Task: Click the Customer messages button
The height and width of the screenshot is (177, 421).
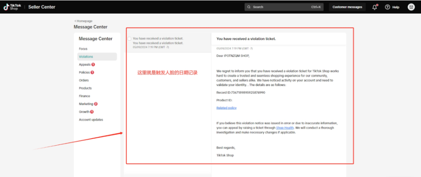Action: 347,7
